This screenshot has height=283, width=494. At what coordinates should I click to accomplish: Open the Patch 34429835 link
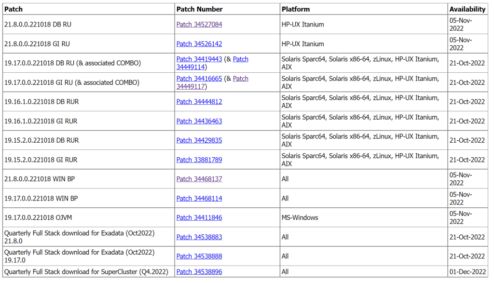[199, 140]
